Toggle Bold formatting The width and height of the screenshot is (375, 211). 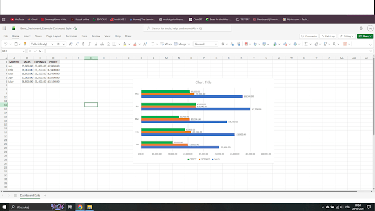click(83, 44)
